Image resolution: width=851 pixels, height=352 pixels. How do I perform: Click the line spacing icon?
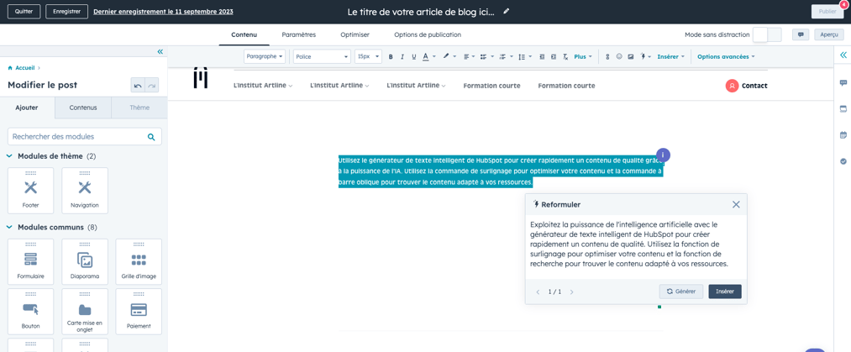coord(522,56)
